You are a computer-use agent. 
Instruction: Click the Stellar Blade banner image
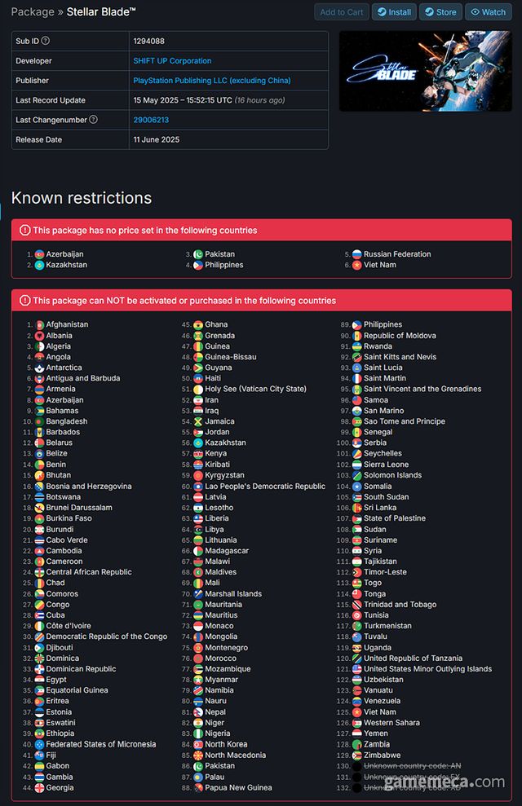425,71
